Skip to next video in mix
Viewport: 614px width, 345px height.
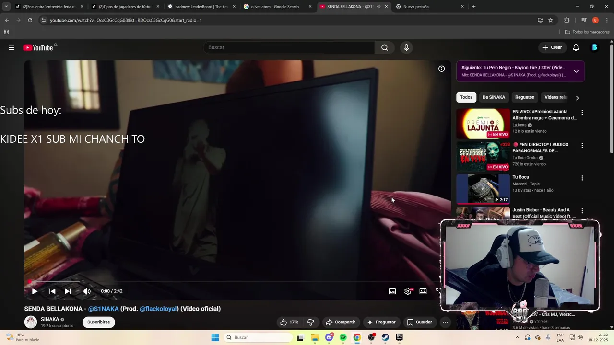tap(68, 291)
